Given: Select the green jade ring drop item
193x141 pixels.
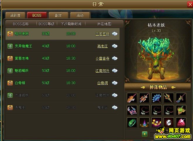Looking at the screenshot, I should (x=132, y=123).
